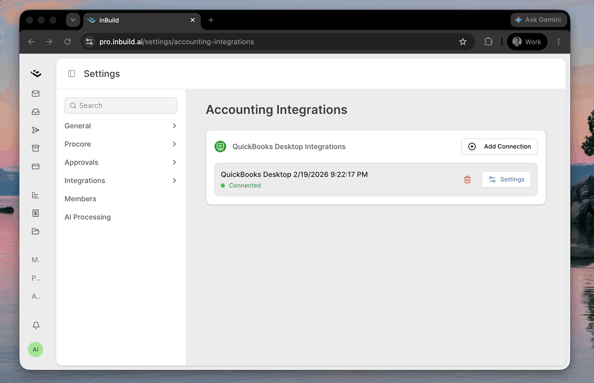
Task: Click the Ask Gemini button
Action: (x=538, y=20)
